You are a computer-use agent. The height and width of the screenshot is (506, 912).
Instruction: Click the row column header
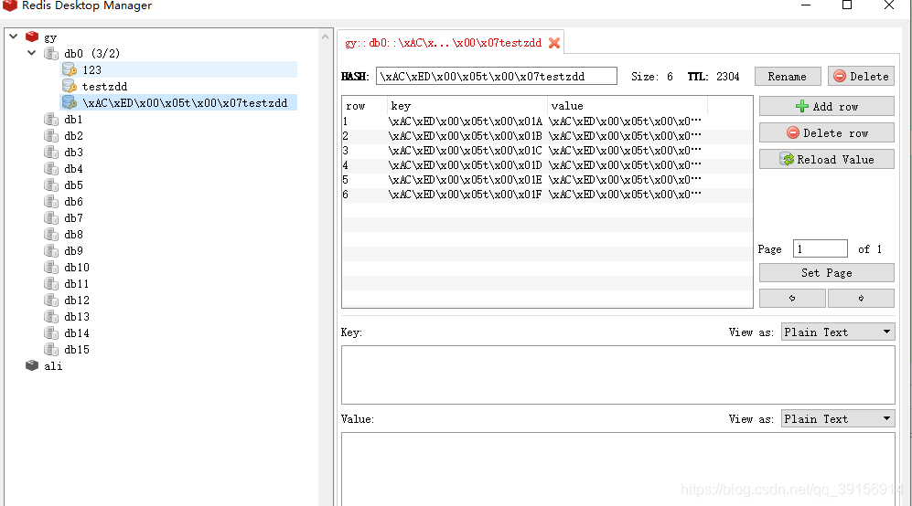point(365,106)
